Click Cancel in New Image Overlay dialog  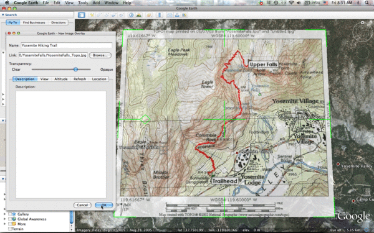click(x=82, y=205)
